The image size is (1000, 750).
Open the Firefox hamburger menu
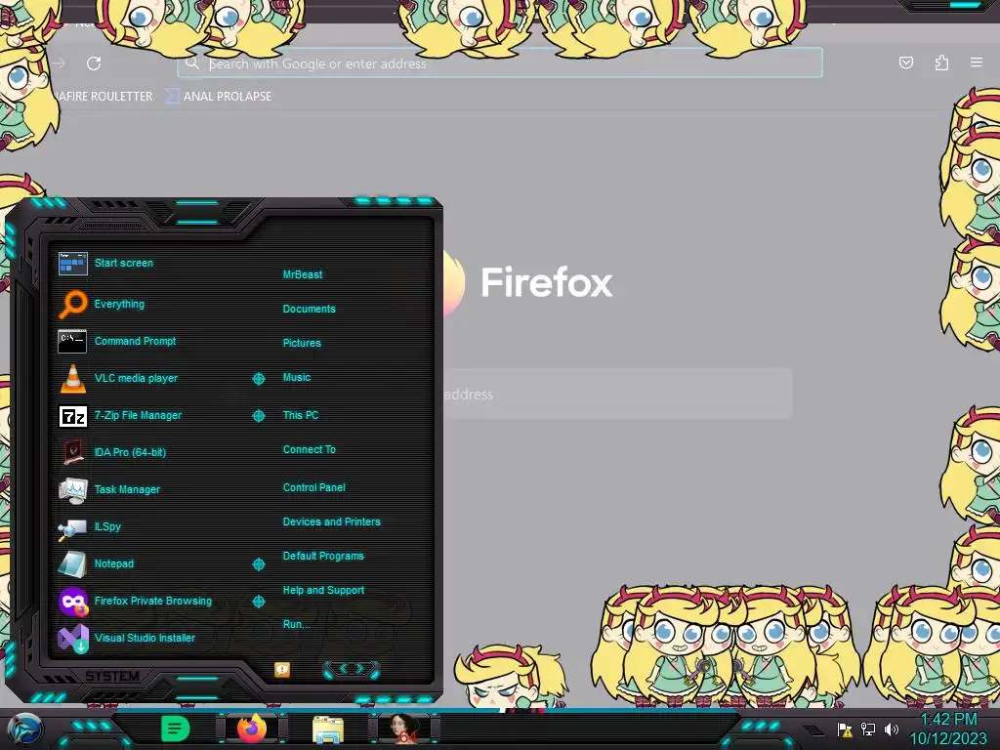click(x=977, y=62)
